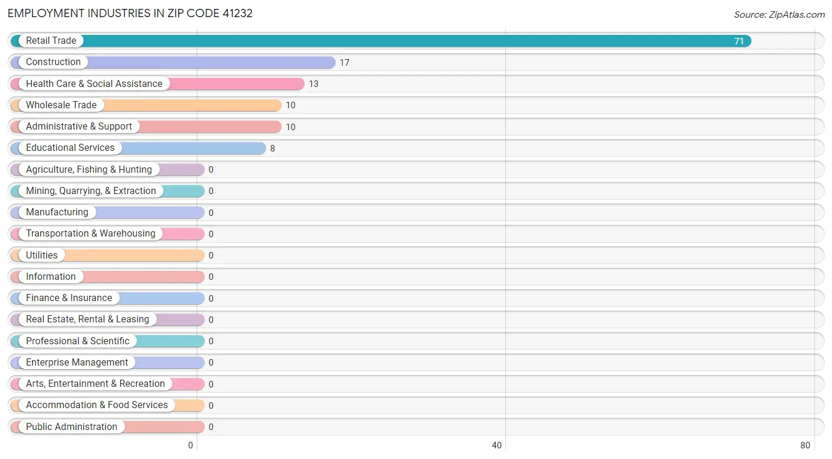This screenshot has height=459, width=832.
Task: Click the Manufacturing label
Action: (57, 212)
